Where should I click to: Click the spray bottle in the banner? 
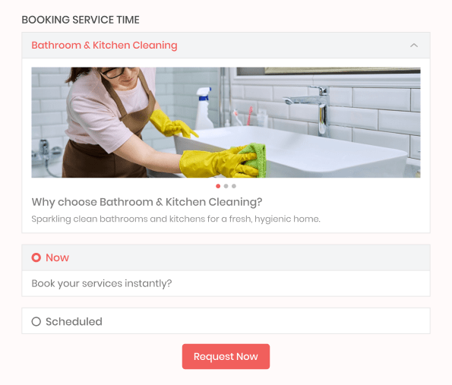click(x=204, y=109)
